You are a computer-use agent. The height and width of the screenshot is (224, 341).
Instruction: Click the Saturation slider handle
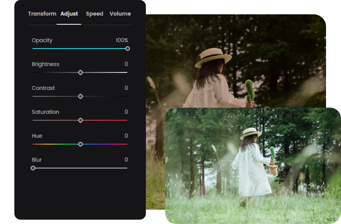tap(80, 120)
